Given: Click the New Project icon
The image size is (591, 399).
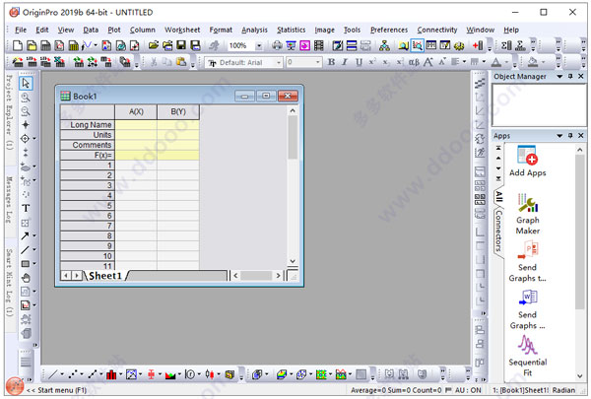Looking at the screenshot, I should tap(18, 45).
